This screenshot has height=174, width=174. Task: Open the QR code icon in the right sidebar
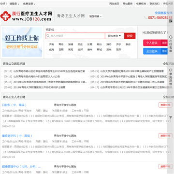[171, 21]
